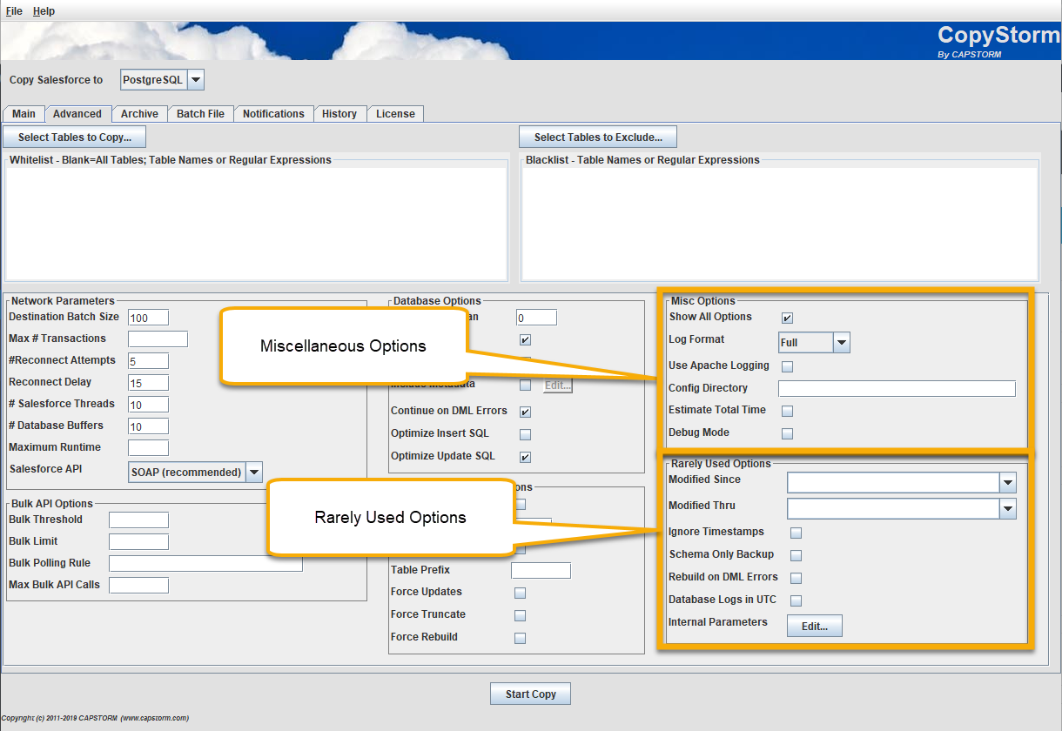
Task: Enable Schema Only Backup checkbox
Action: (796, 555)
